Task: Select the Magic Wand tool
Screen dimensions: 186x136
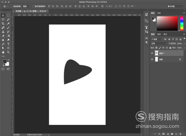Action: click(x=8, y=19)
